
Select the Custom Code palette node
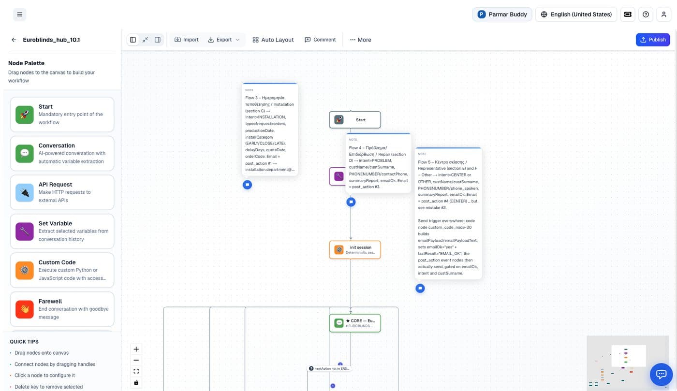pyautogui.click(x=62, y=270)
